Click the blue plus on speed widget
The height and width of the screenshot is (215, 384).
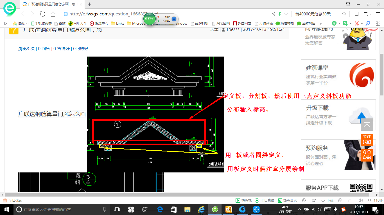[174, 19]
